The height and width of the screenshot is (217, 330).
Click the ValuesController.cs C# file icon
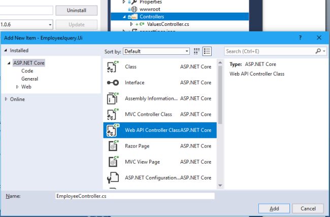pos(142,24)
